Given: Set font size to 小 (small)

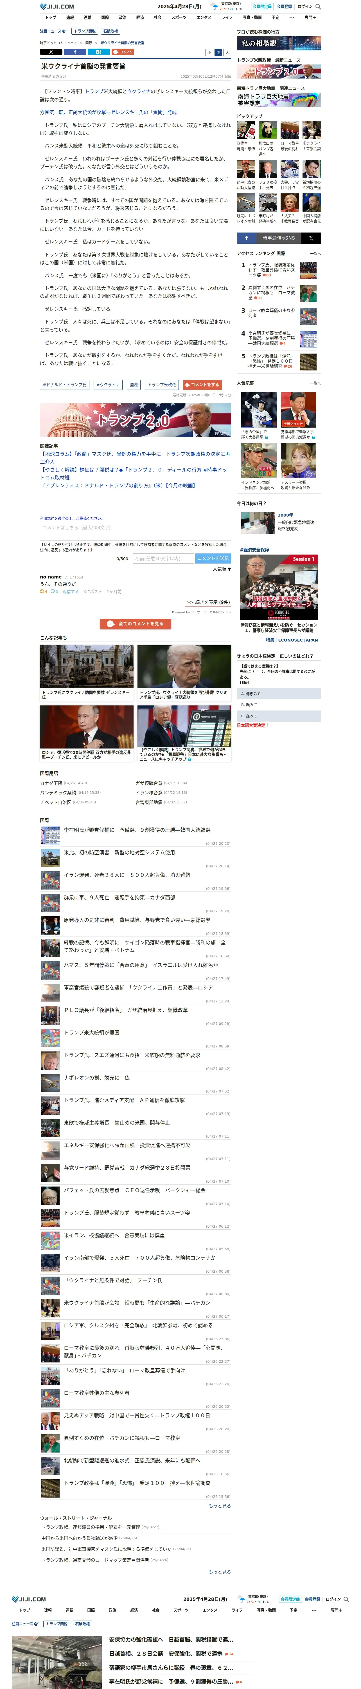Looking at the screenshot, I should tap(210, 52).
